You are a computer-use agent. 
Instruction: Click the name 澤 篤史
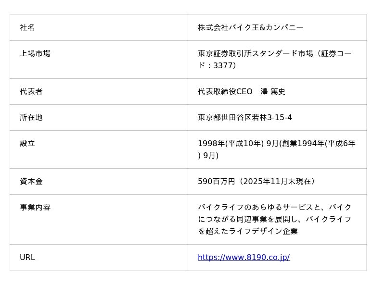[x=273, y=91]
